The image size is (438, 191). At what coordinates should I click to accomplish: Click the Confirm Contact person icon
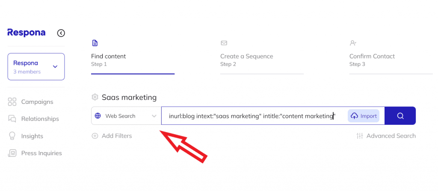[x=353, y=43]
